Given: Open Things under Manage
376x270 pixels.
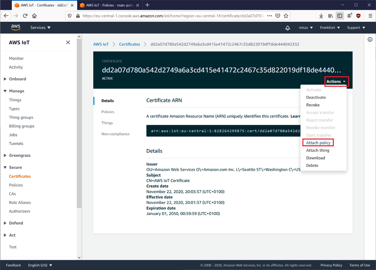Looking at the screenshot, I should pos(15,99).
